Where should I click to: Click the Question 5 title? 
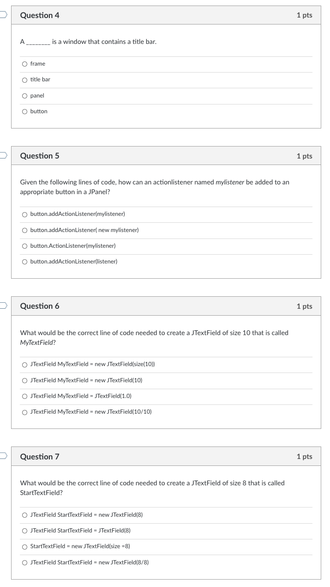coord(40,156)
